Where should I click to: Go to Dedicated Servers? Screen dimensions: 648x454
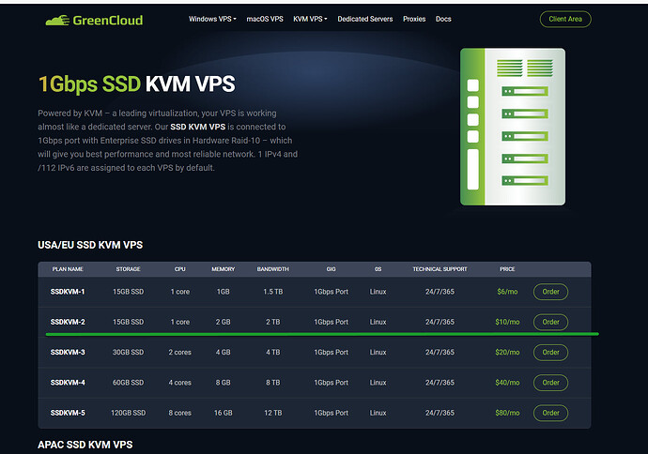(x=365, y=19)
